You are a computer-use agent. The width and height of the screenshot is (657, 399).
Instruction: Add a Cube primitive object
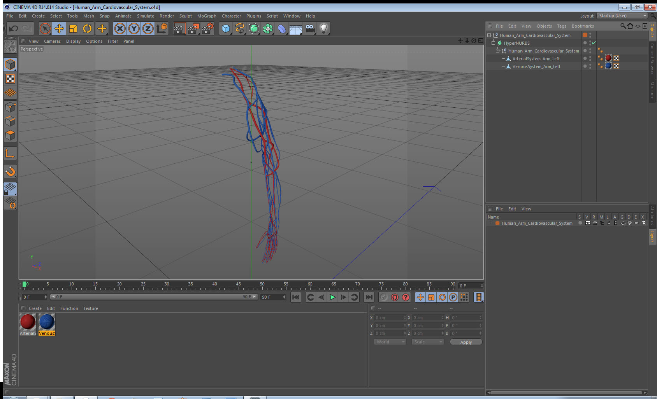(226, 28)
